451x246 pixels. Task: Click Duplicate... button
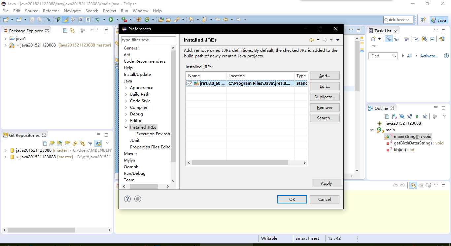pos(325,97)
